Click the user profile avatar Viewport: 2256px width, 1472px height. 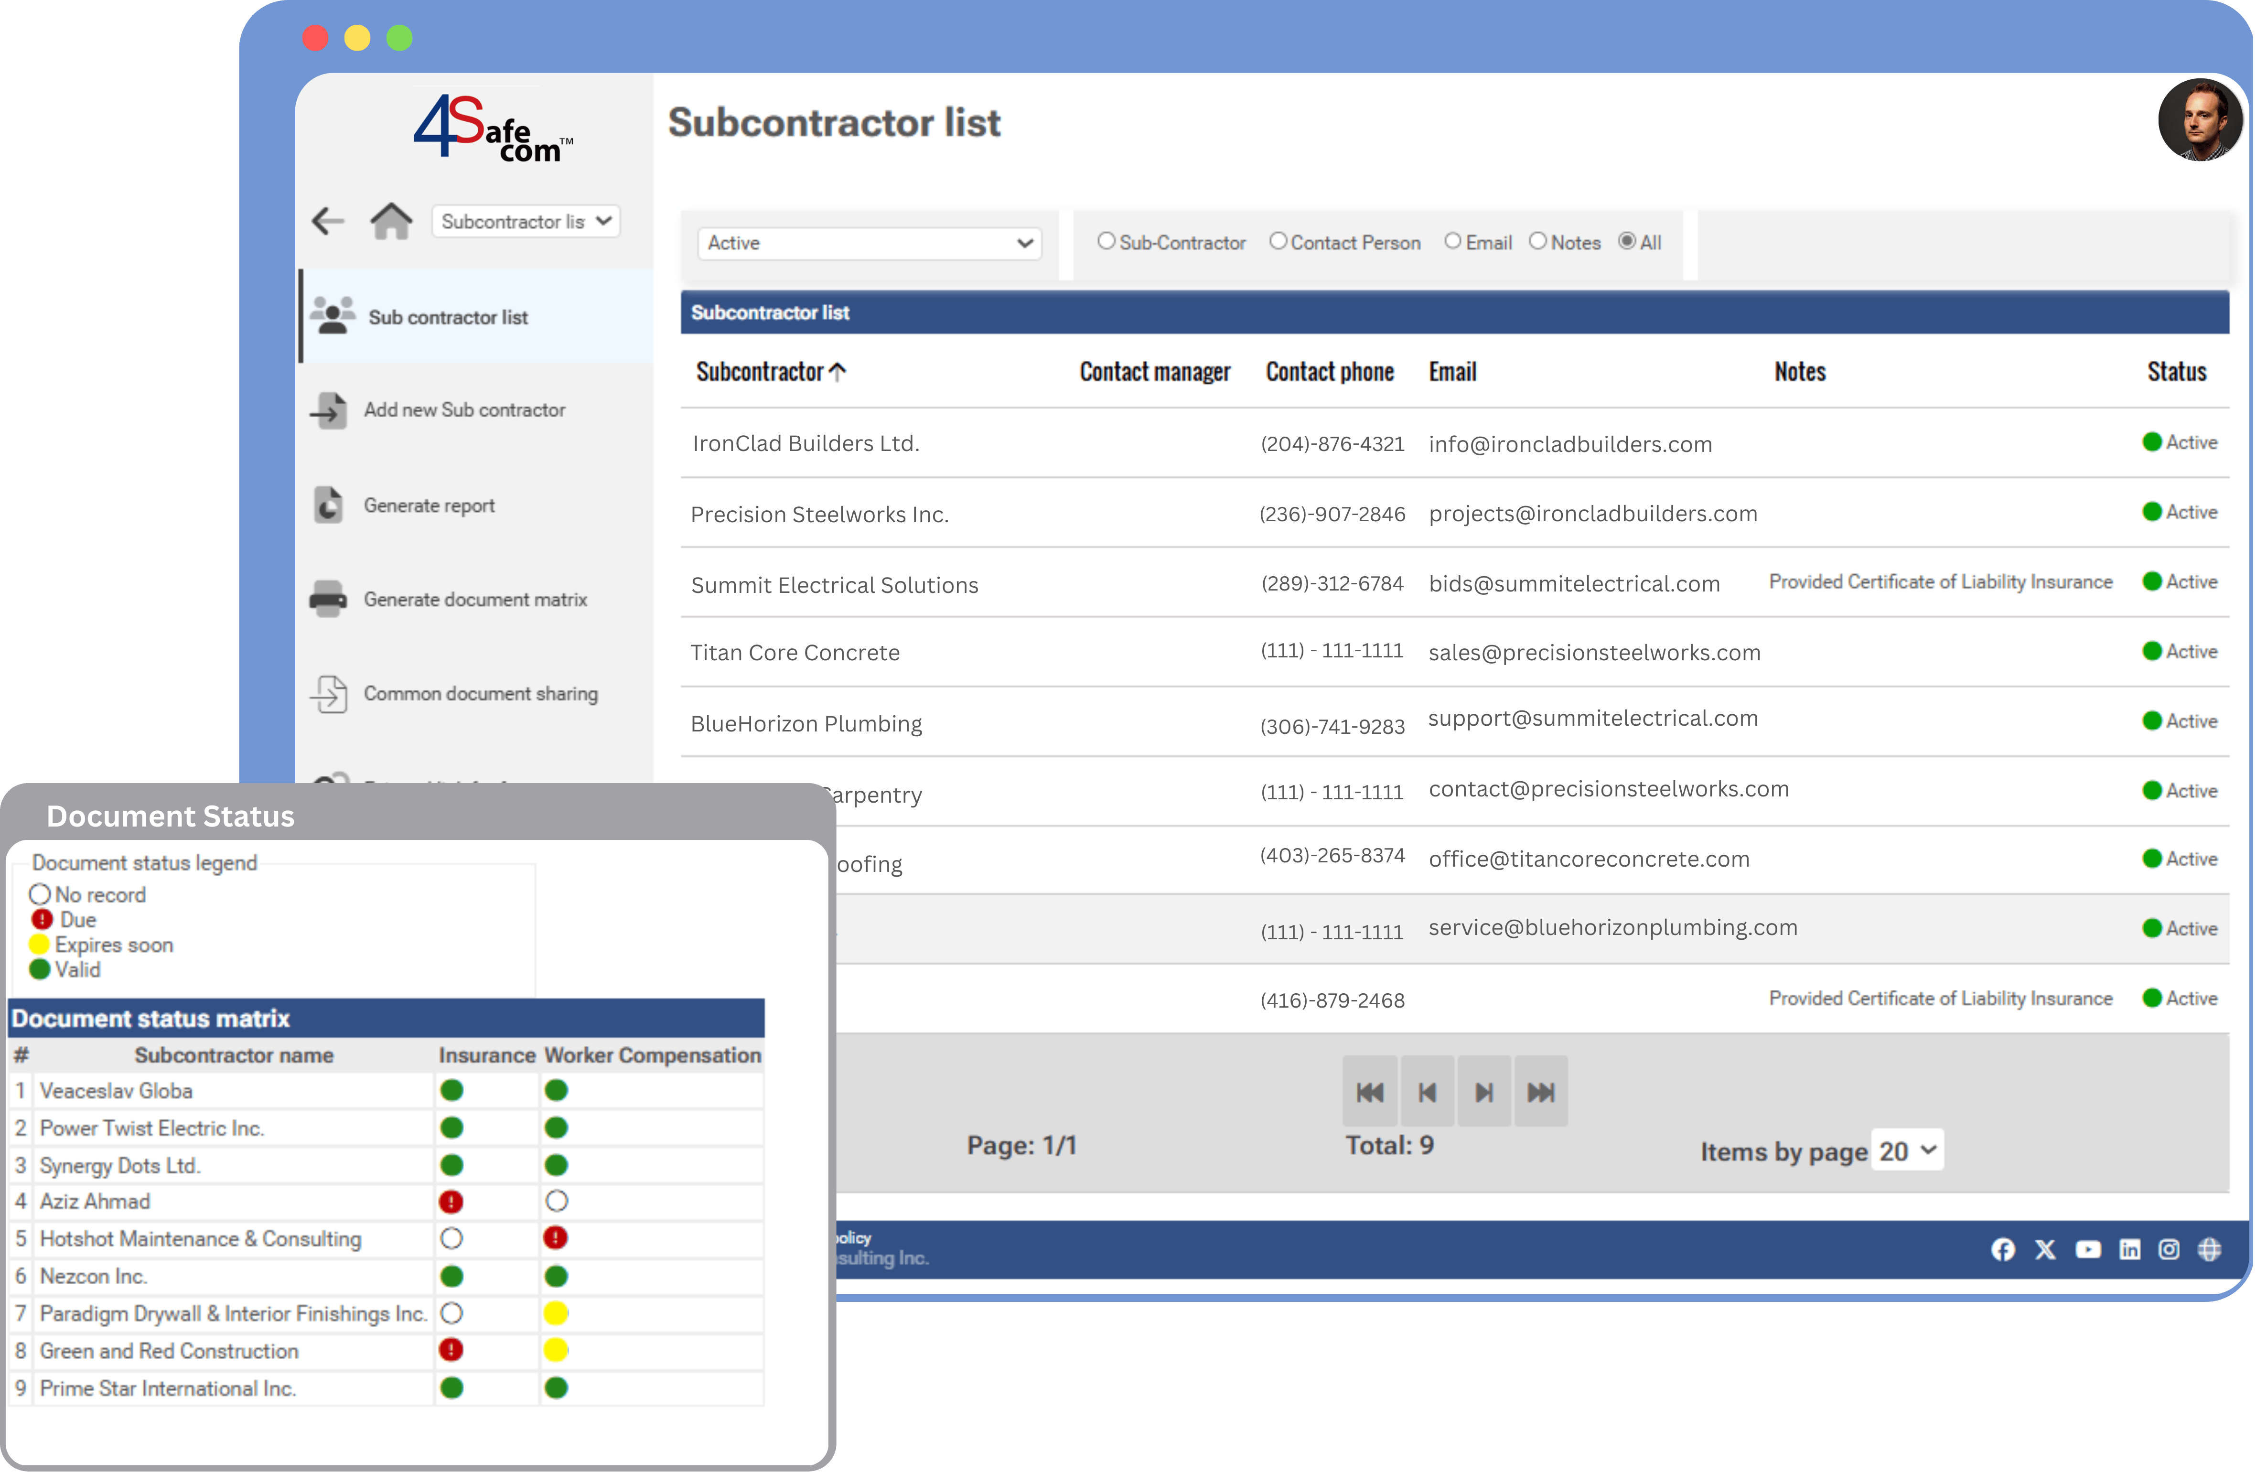click(2200, 119)
